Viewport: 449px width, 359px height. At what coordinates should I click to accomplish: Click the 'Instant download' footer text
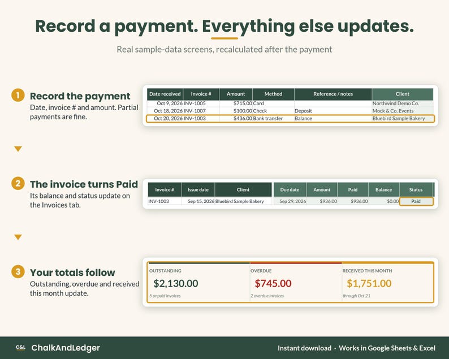pyautogui.click(x=304, y=348)
